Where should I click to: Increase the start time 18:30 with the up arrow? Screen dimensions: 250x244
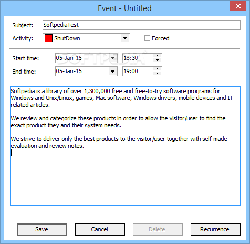[x=157, y=56]
